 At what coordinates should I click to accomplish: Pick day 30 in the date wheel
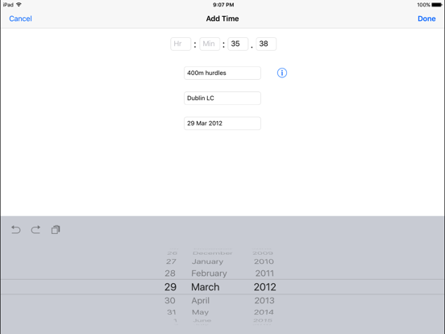click(170, 300)
